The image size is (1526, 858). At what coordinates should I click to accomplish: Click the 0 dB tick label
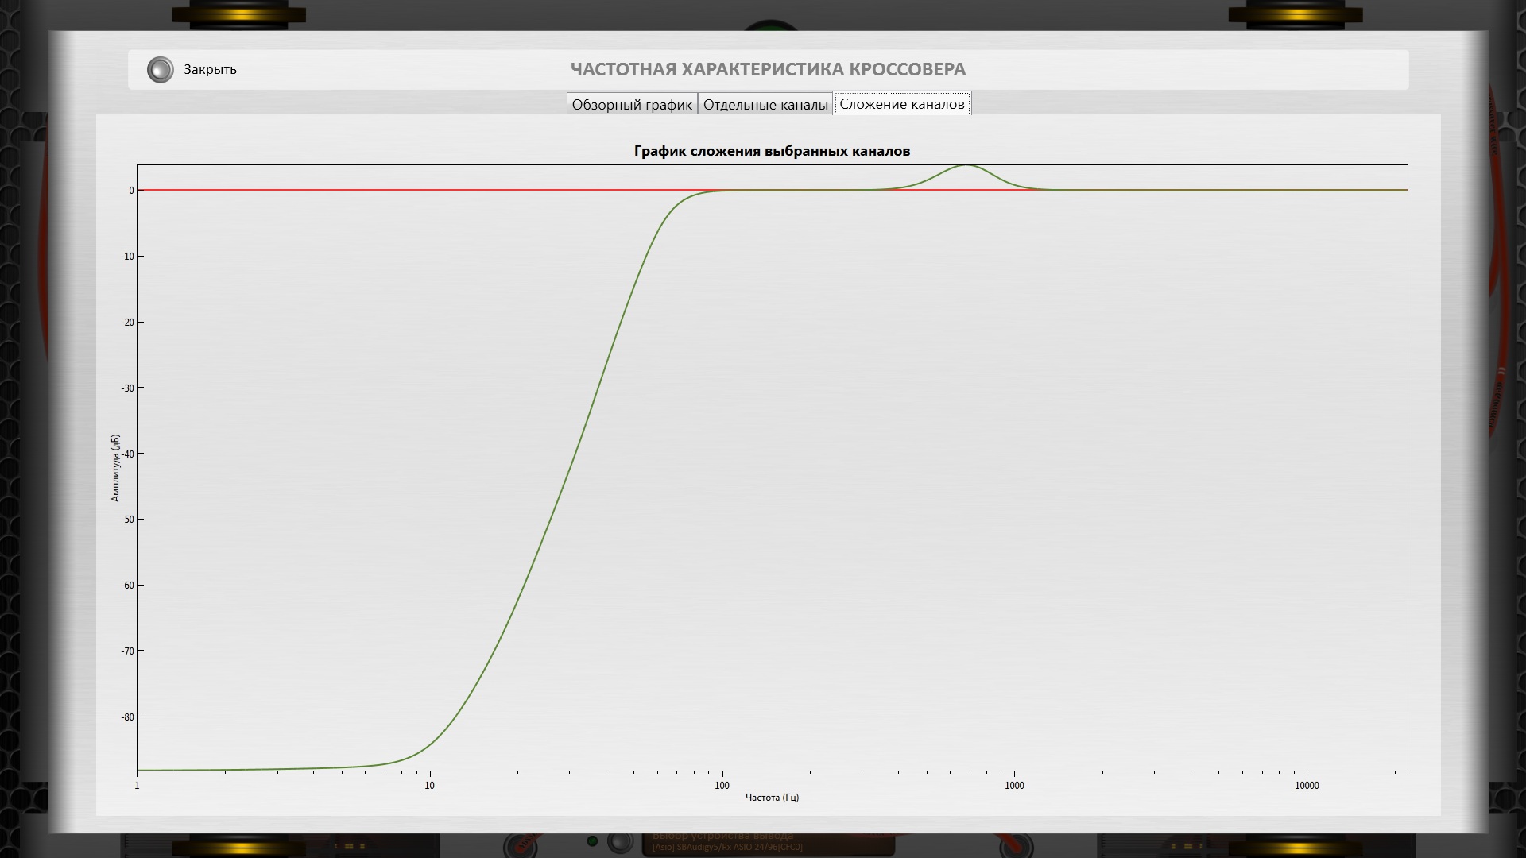(132, 191)
